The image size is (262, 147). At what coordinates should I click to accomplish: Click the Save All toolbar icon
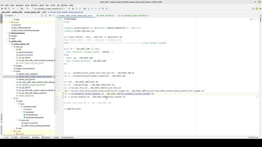coord(5,9)
